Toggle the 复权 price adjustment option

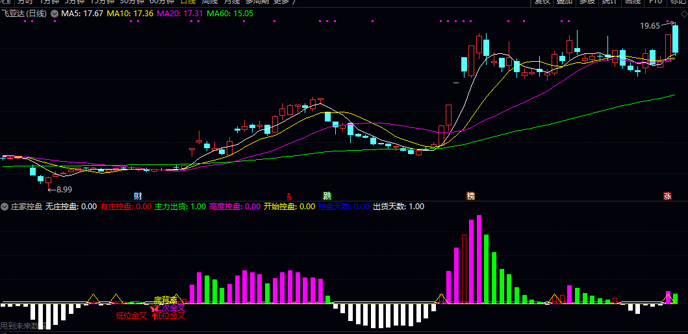[542, 2]
